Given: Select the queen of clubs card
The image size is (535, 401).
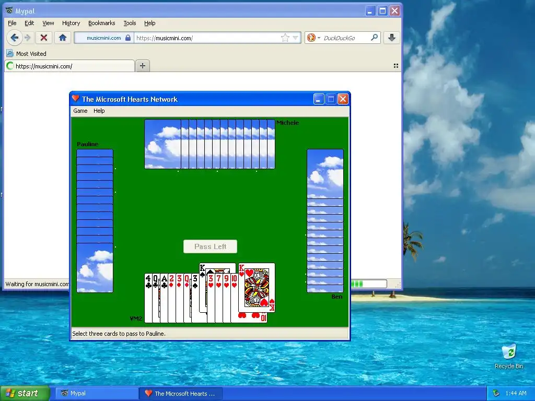Looking at the screenshot, I should click(x=156, y=298).
